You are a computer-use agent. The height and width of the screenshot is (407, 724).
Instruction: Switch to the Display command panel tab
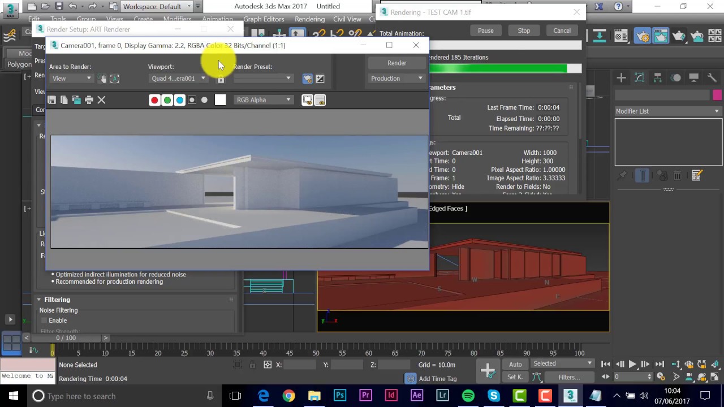694,77
